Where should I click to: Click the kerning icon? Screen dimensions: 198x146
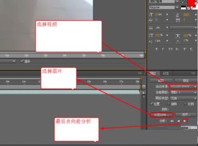click(x=151, y=20)
